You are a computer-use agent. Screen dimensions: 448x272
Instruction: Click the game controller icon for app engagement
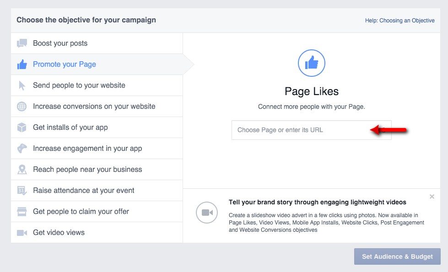[22, 149]
